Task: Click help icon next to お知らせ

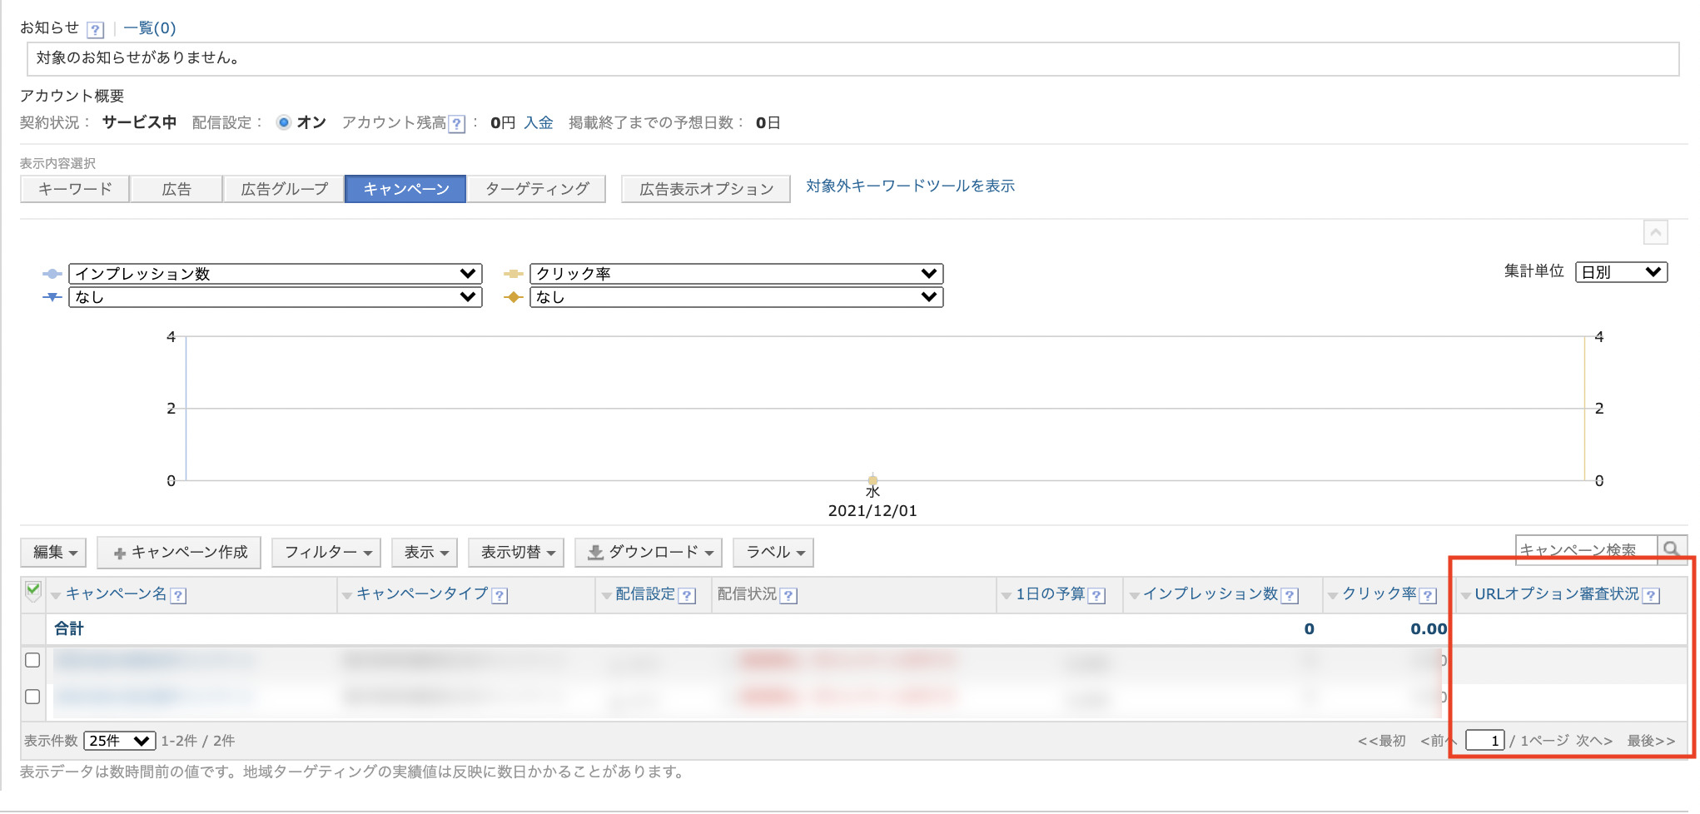Action: click(x=95, y=30)
